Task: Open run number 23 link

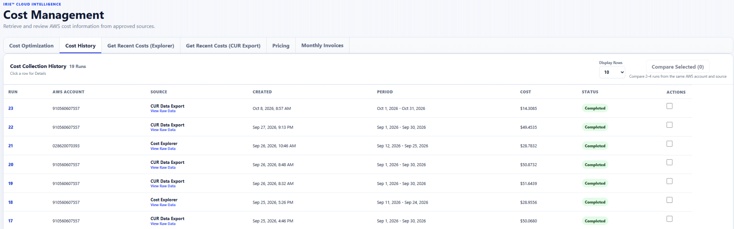Action: click(11, 108)
